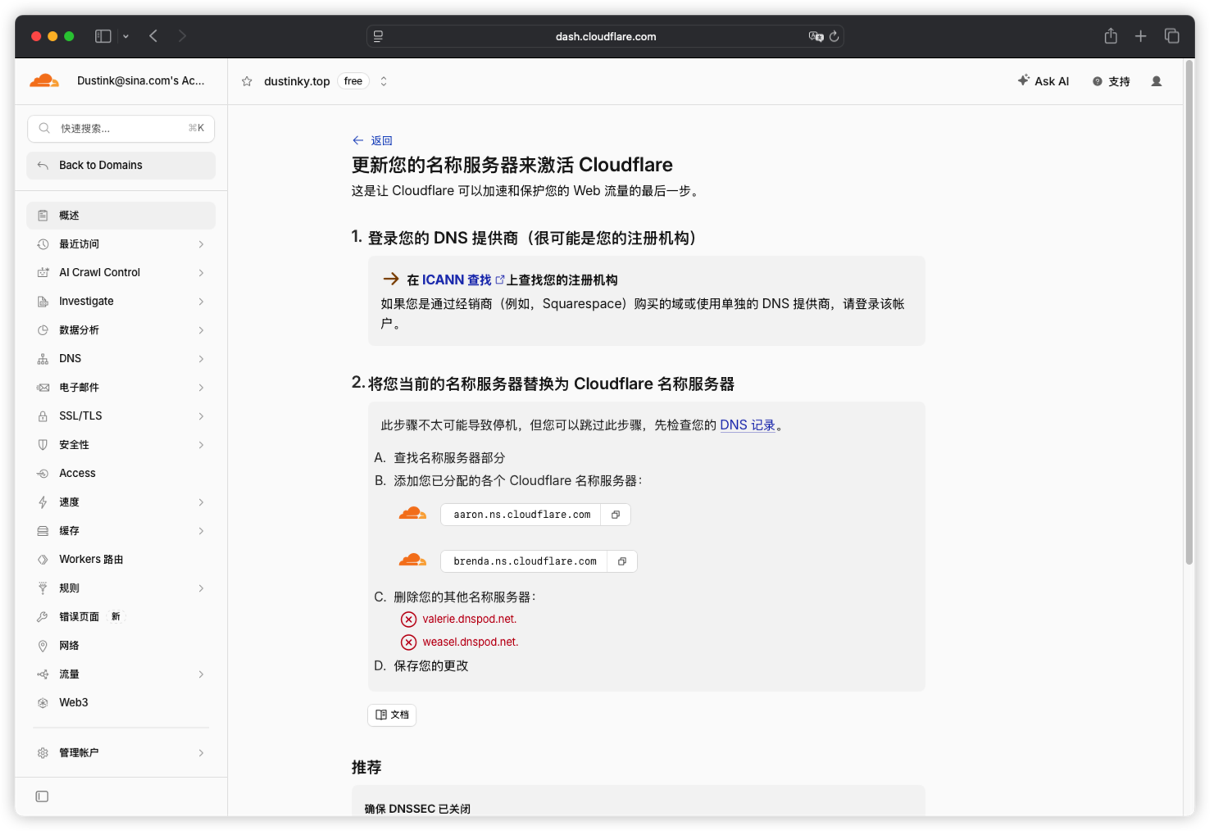This screenshot has width=1210, height=831.
Task: Open the DNS 记录 link
Action: (x=747, y=425)
